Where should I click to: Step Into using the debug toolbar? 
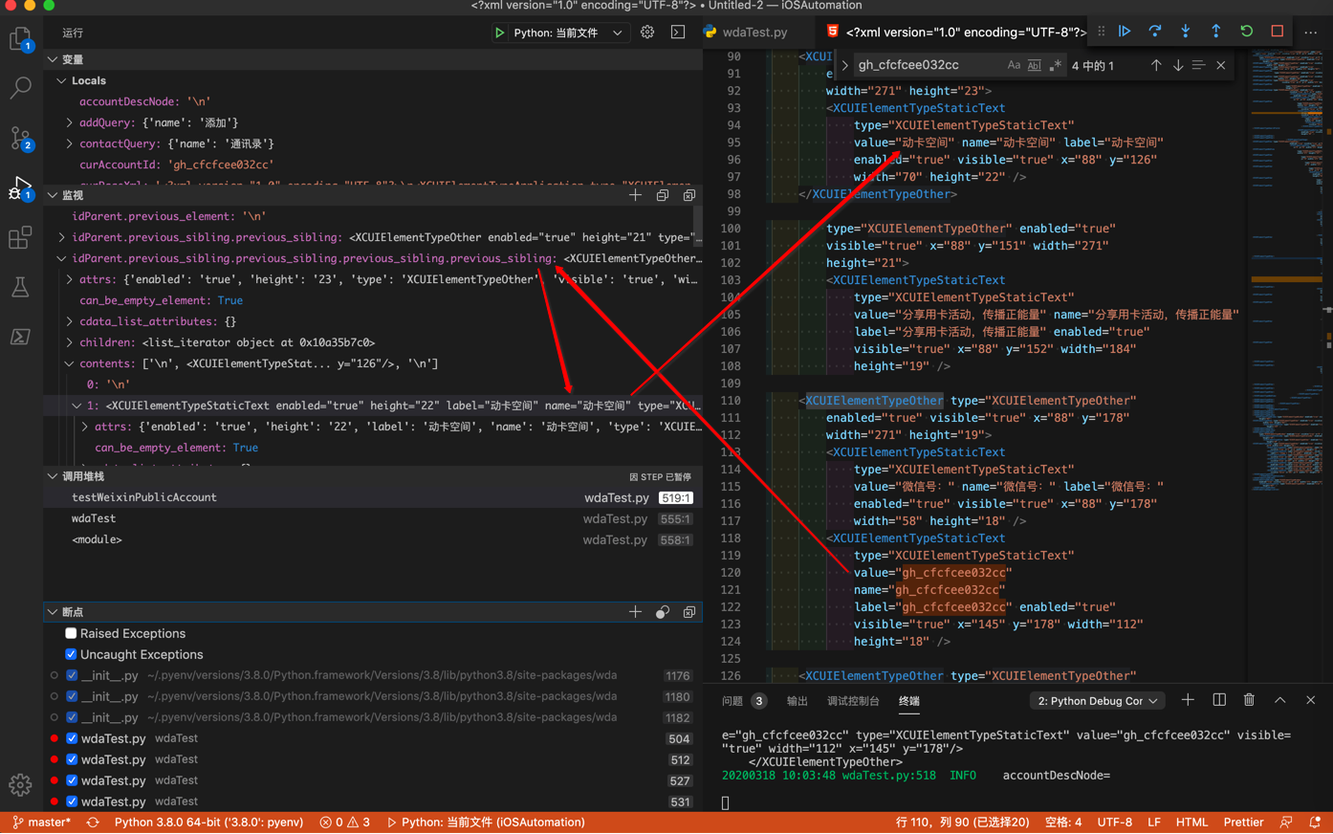point(1186,31)
